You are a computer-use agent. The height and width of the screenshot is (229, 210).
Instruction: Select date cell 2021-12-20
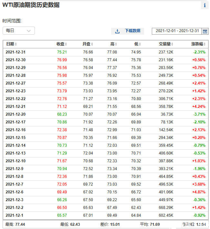pos(16,114)
